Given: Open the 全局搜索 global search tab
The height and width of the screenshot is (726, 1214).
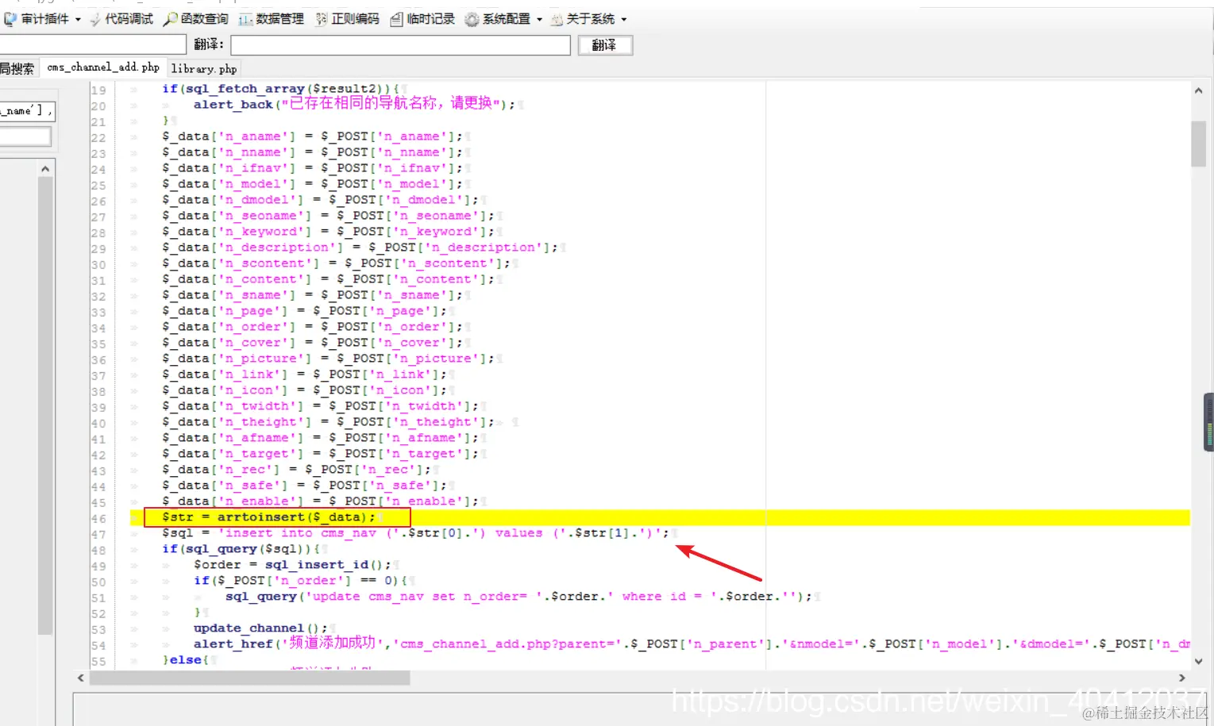Looking at the screenshot, I should click(x=17, y=69).
